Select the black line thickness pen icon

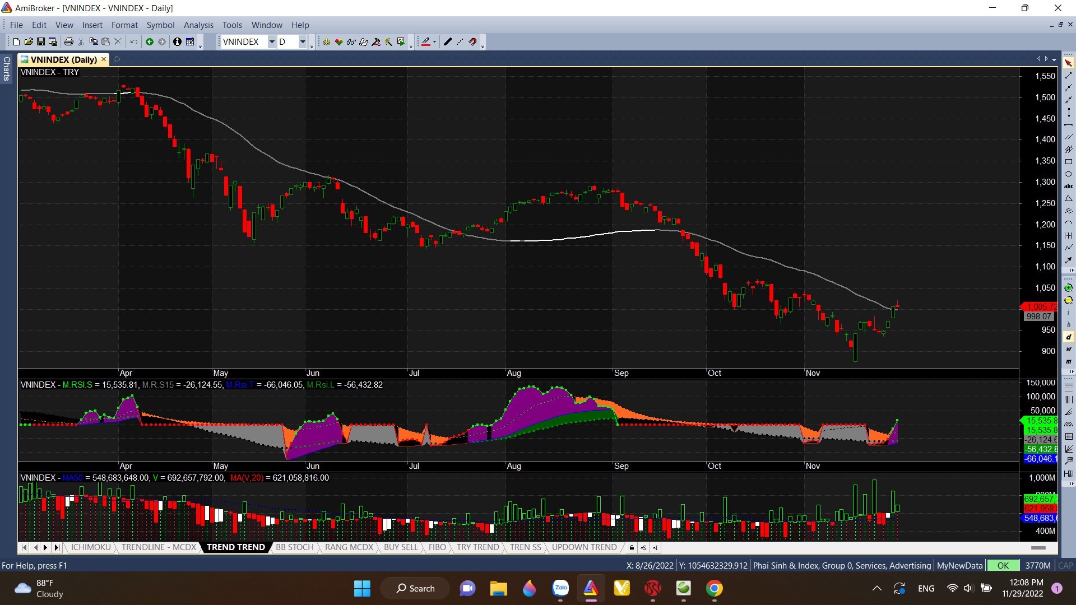[447, 42]
